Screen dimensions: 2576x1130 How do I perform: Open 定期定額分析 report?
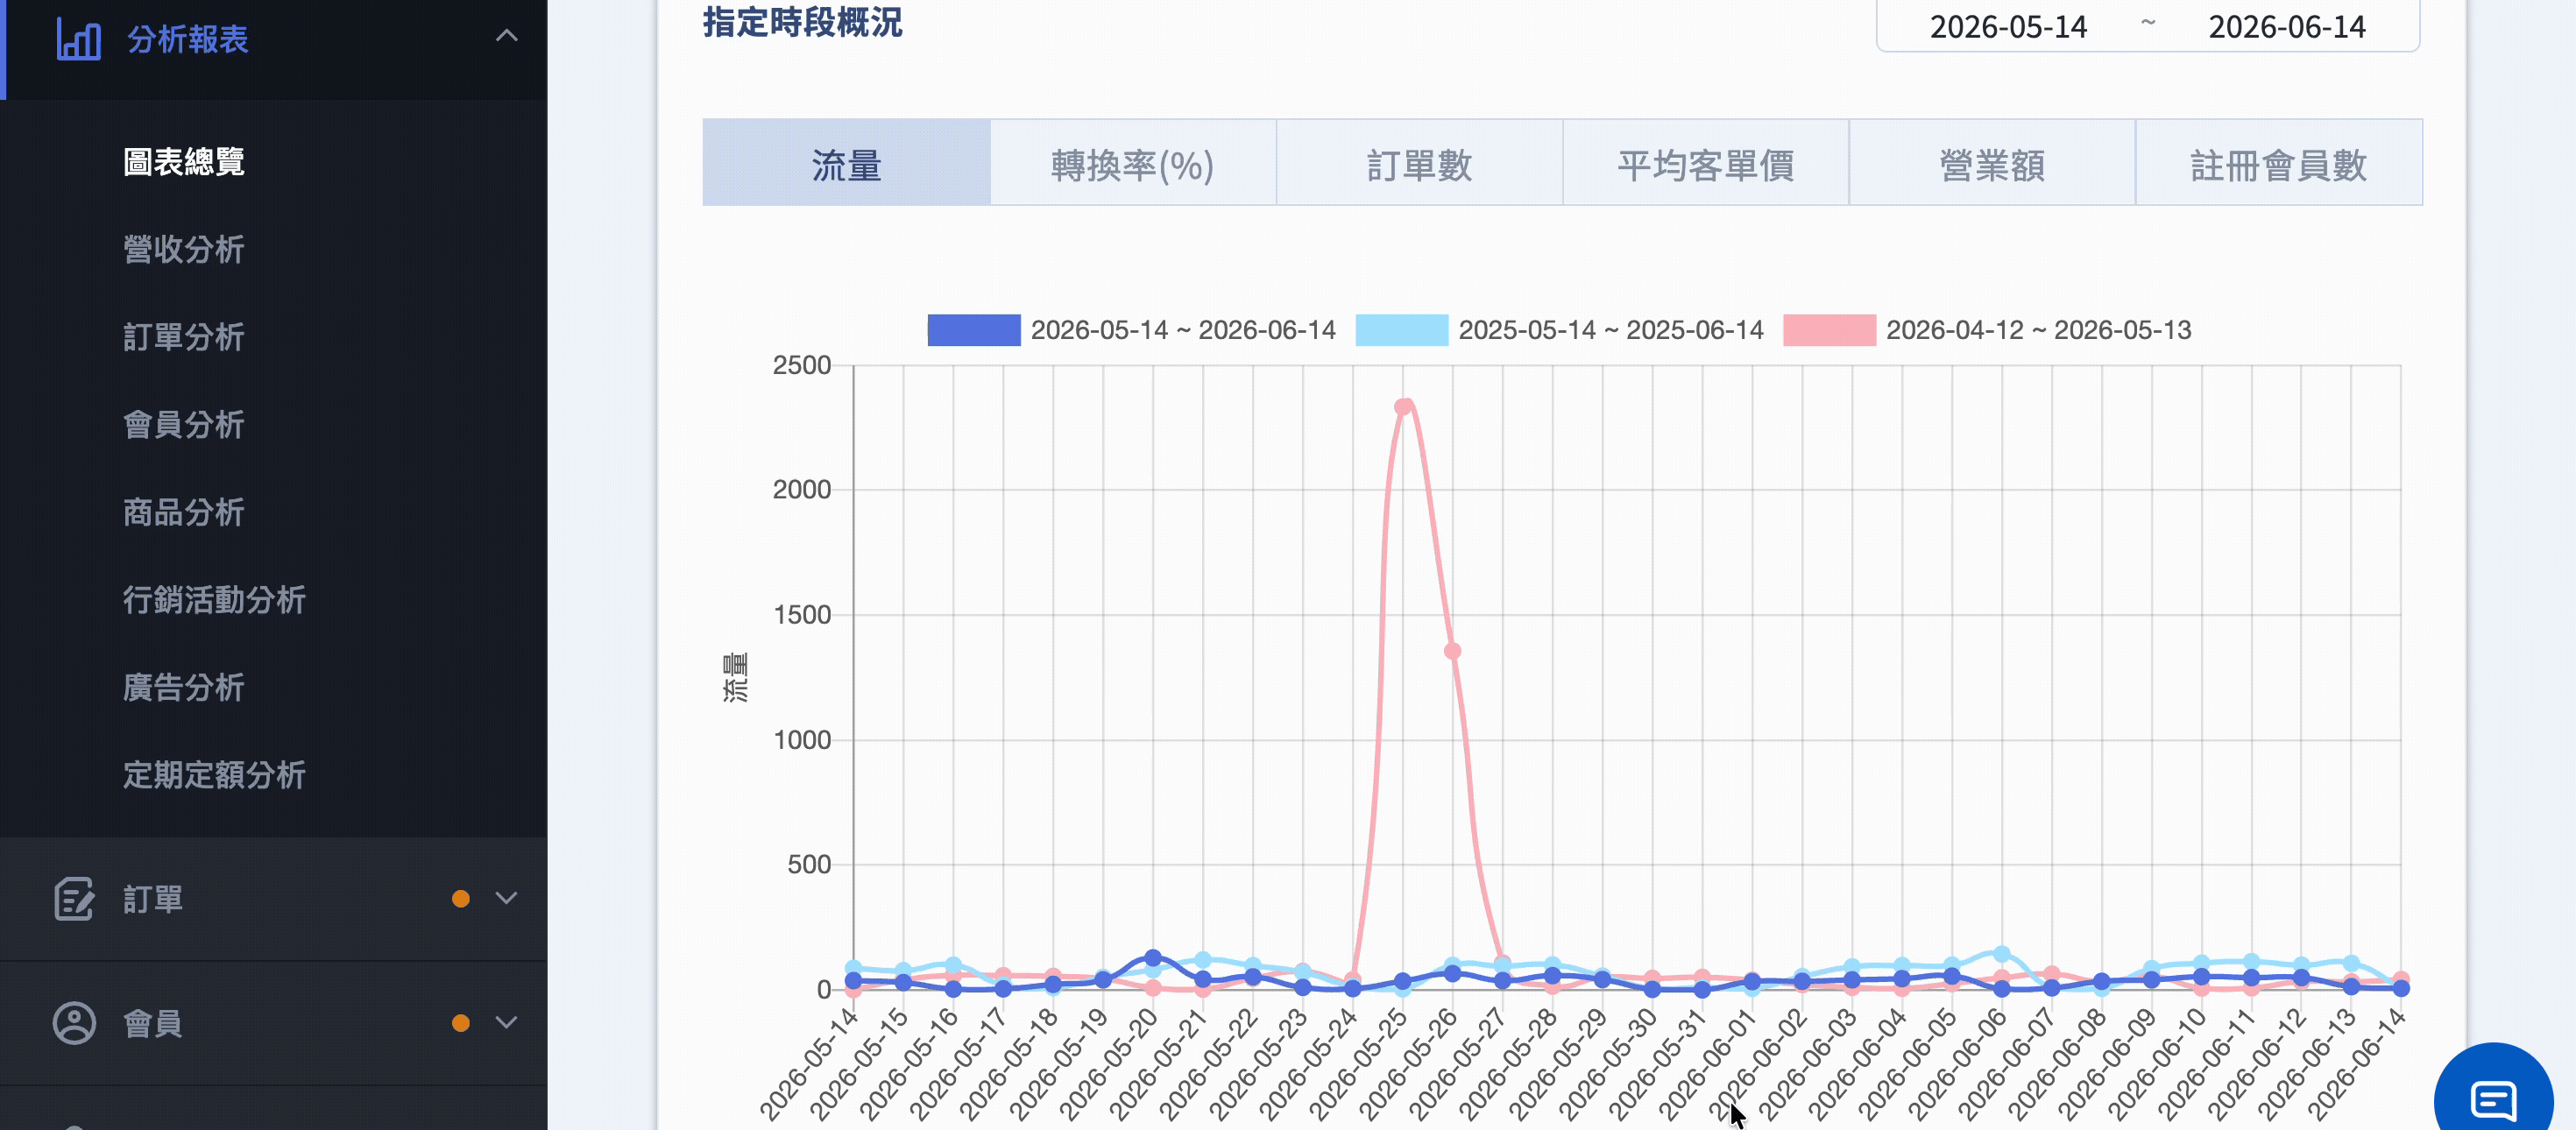point(214,774)
